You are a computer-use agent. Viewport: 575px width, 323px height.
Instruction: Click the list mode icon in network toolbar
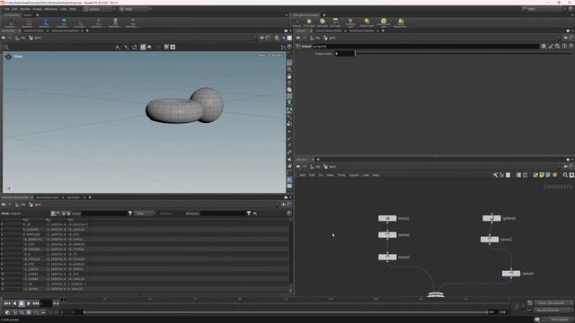pyautogui.click(x=509, y=175)
